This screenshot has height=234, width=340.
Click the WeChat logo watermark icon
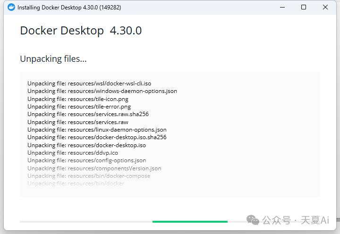tap(253, 220)
